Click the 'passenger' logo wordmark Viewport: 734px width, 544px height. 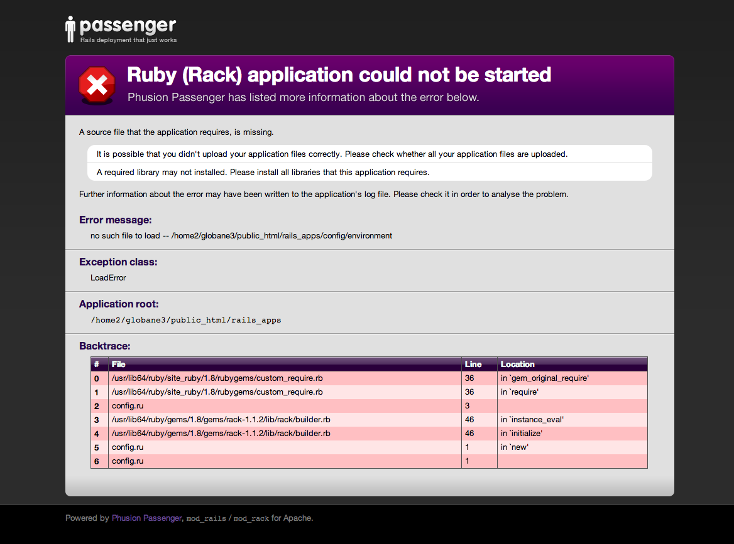pyautogui.click(x=128, y=26)
